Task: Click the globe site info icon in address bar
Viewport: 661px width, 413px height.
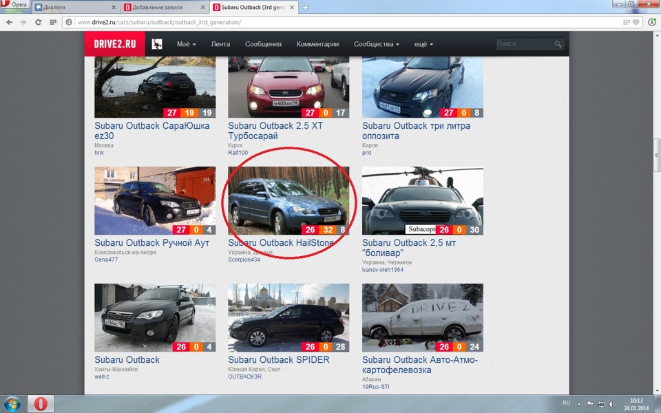Action: coord(69,22)
